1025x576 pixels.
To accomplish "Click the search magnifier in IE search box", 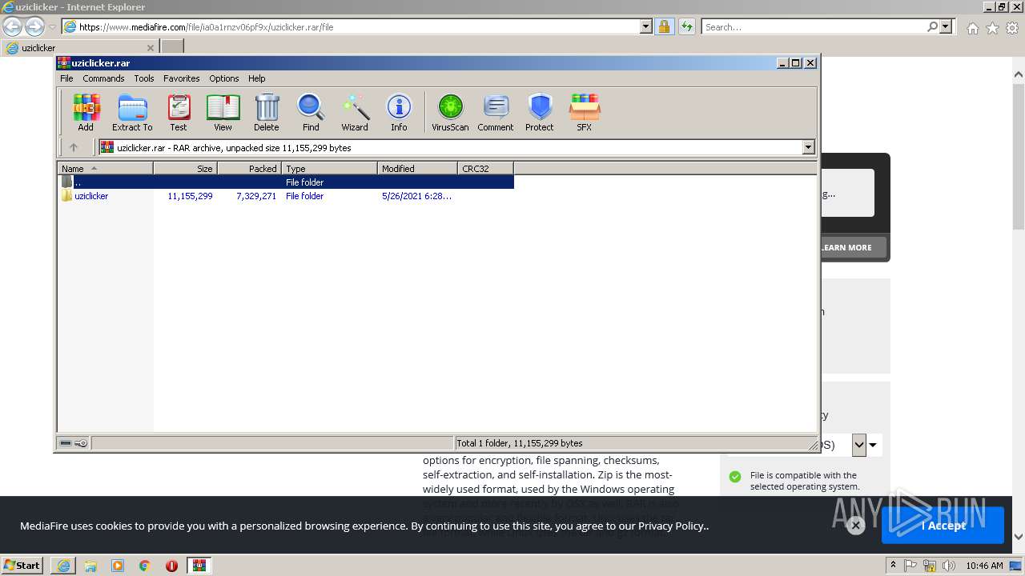I will [932, 26].
